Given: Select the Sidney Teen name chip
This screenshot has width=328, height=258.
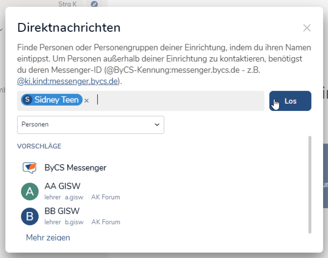Looking at the screenshot, I should pyautogui.click(x=56, y=100).
